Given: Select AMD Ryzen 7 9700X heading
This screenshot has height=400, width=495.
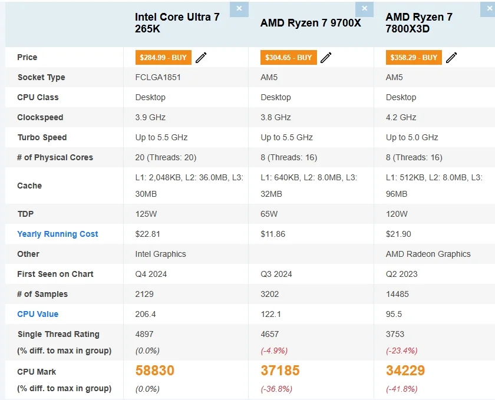Looking at the screenshot, I should point(311,23).
